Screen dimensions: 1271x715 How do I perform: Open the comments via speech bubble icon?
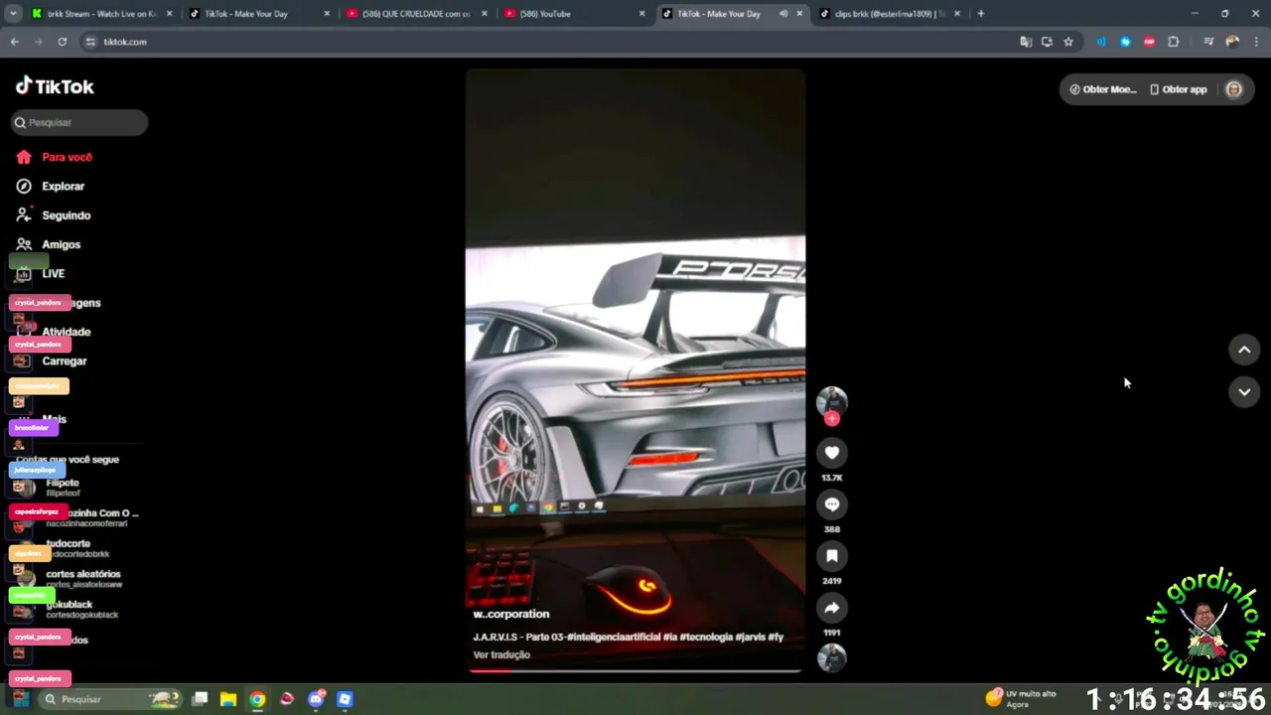tap(832, 504)
